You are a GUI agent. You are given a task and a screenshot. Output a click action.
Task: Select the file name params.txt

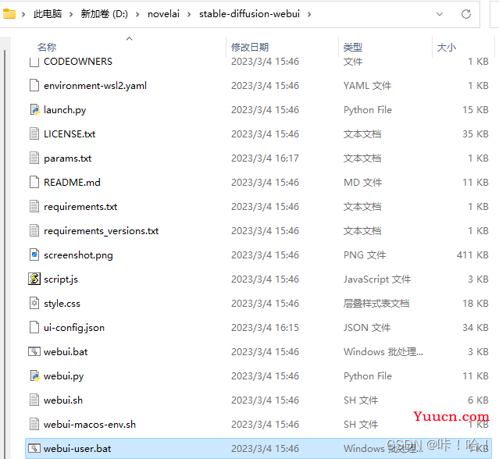(x=67, y=158)
